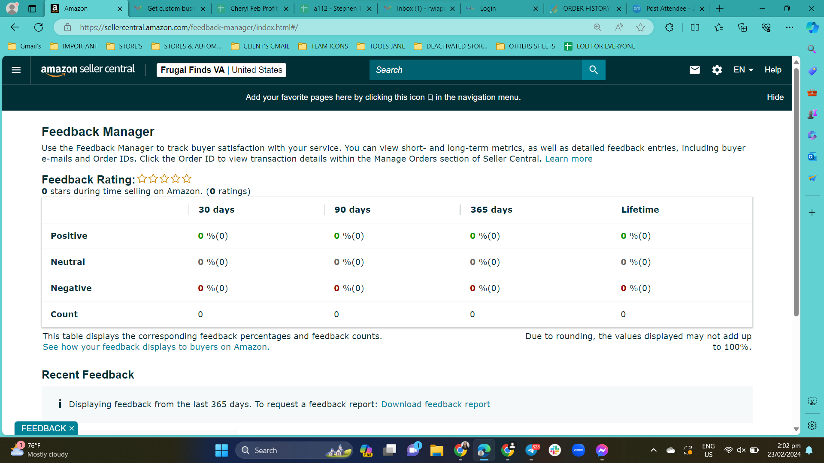824x463 pixels.
Task: Download feedback report
Action: tap(436, 404)
